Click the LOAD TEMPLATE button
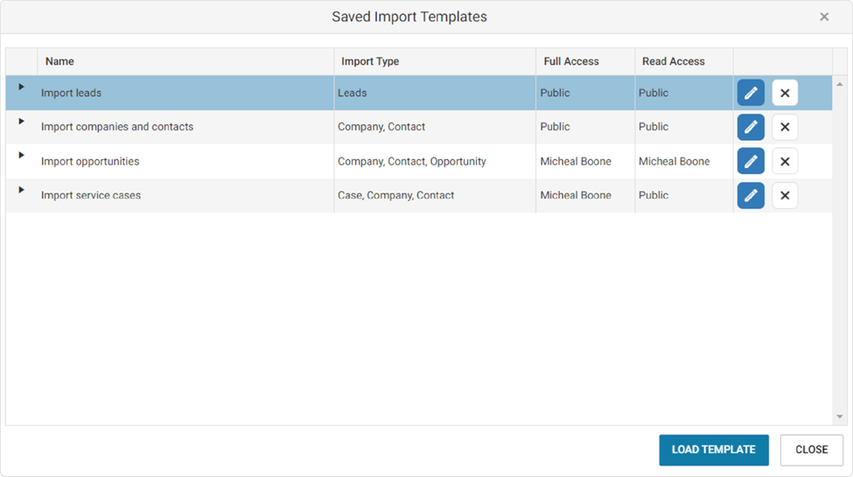The width and height of the screenshot is (853, 477). pyautogui.click(x=714, y=450)
